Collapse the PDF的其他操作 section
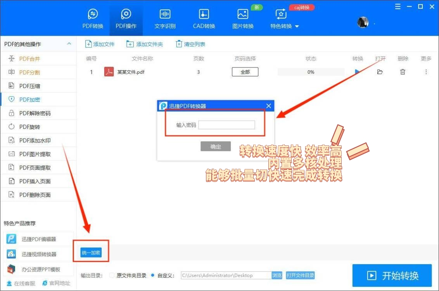The width and height of the screenshot is (439, 291). point(69,43)
